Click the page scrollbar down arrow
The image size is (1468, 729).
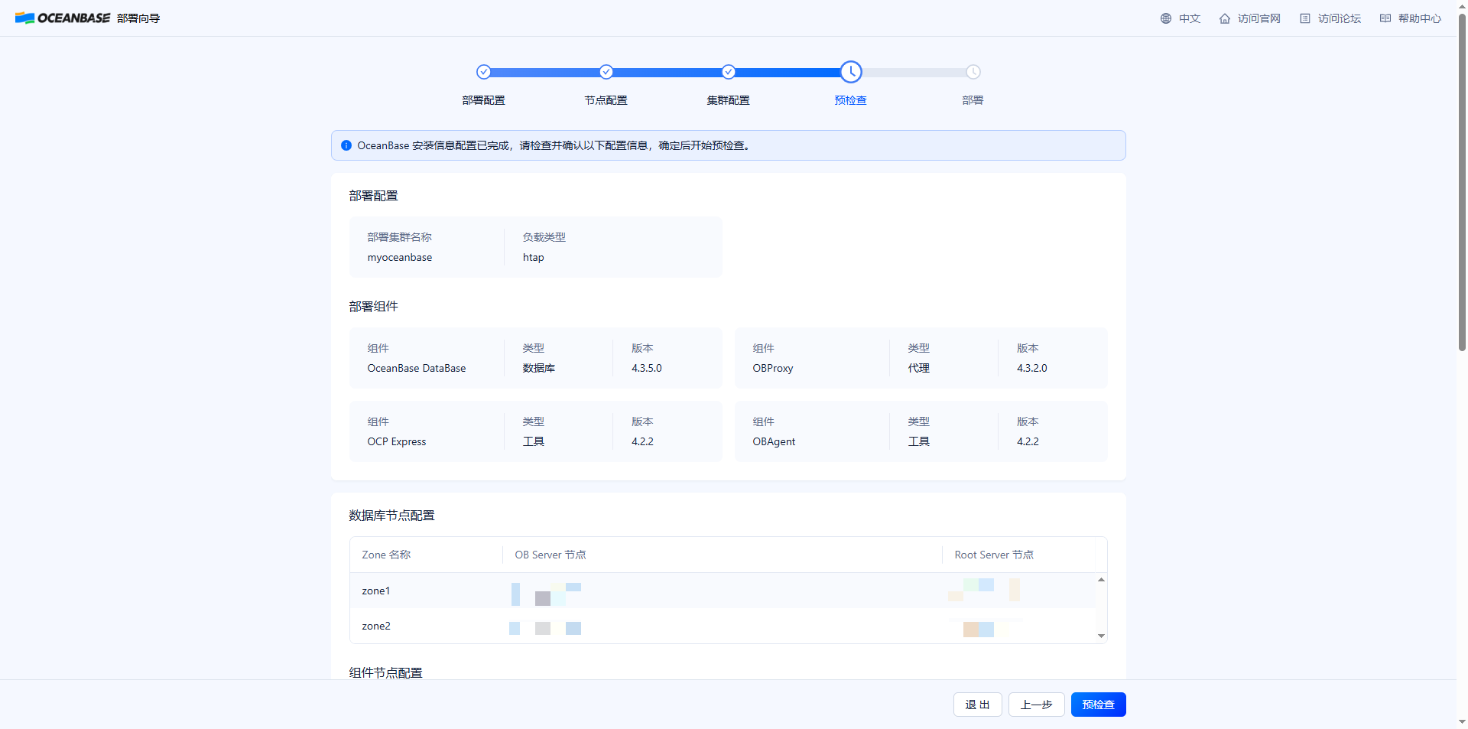click(1462, 722)
